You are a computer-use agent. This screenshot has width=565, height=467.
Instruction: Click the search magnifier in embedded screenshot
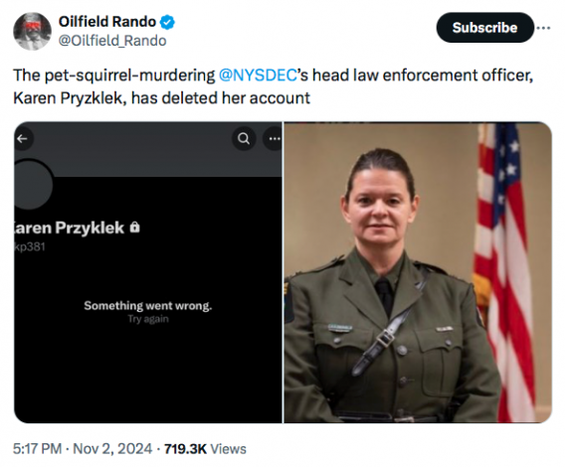(244, 139)
